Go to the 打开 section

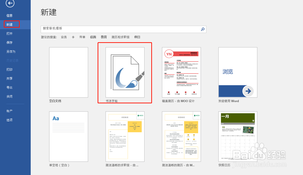tap(9, 33)
